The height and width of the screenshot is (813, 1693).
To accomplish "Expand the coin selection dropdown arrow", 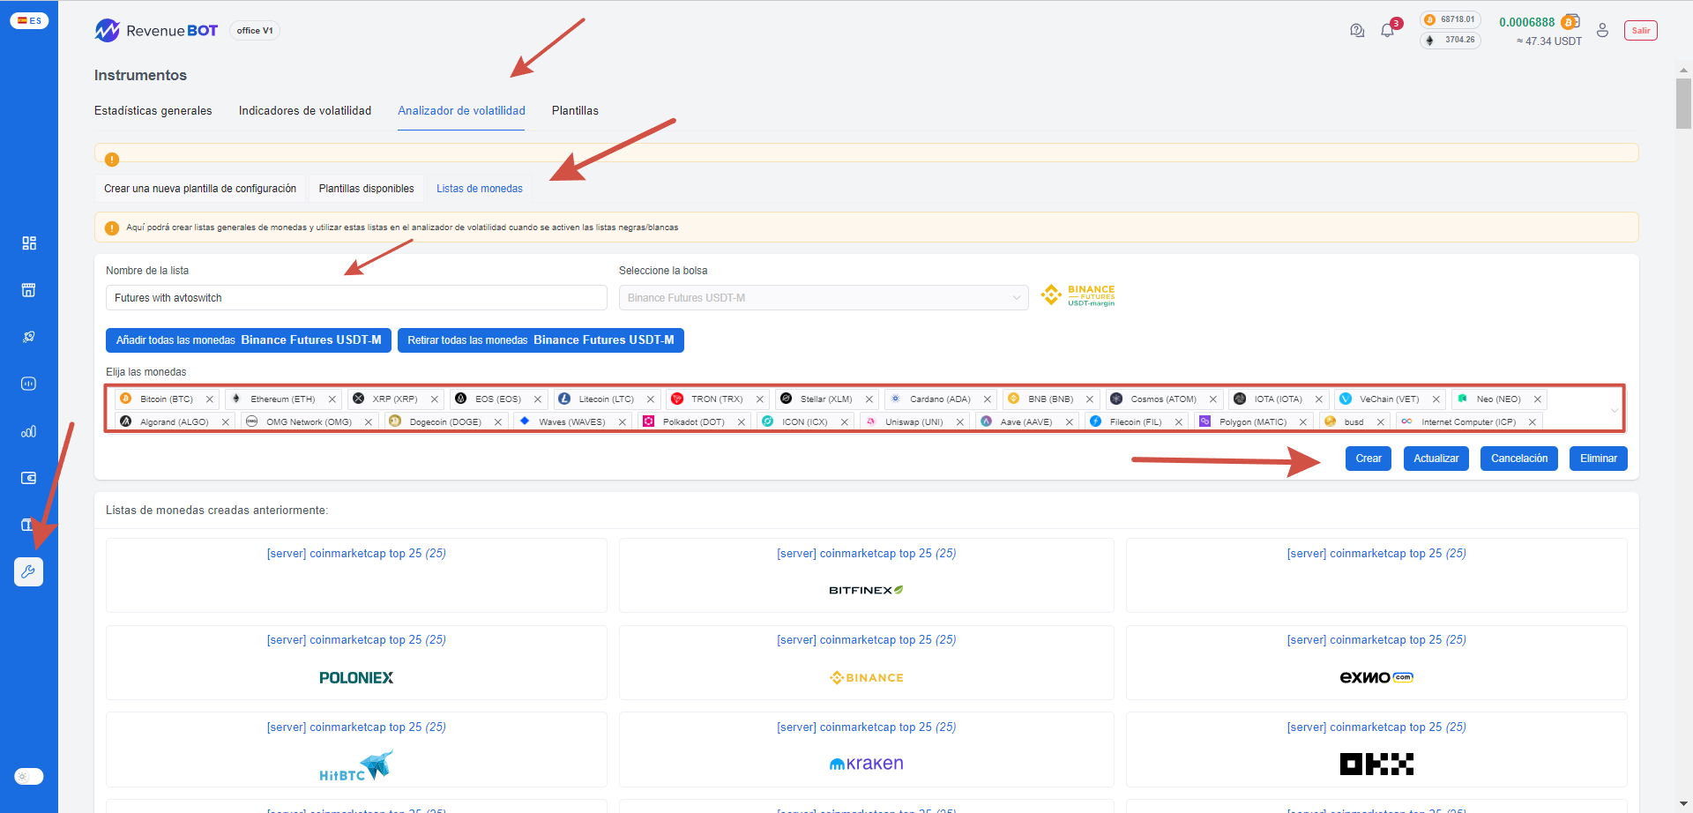I will [x=1615, y=410].
